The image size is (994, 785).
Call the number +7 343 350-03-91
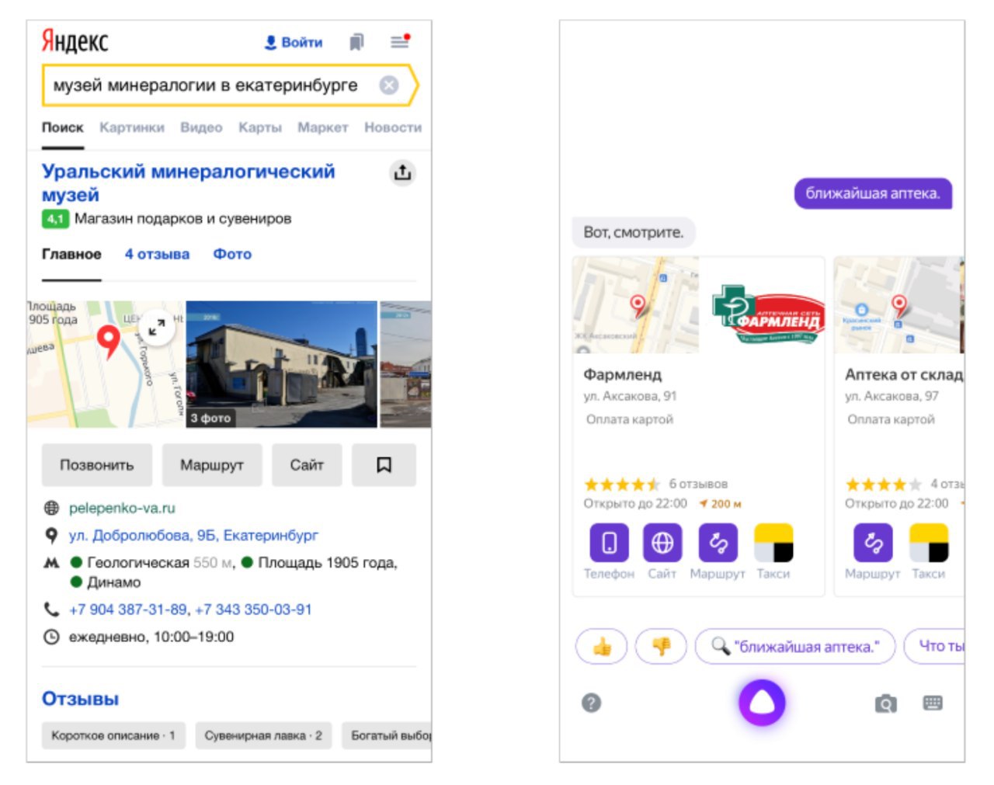point(253,610)
